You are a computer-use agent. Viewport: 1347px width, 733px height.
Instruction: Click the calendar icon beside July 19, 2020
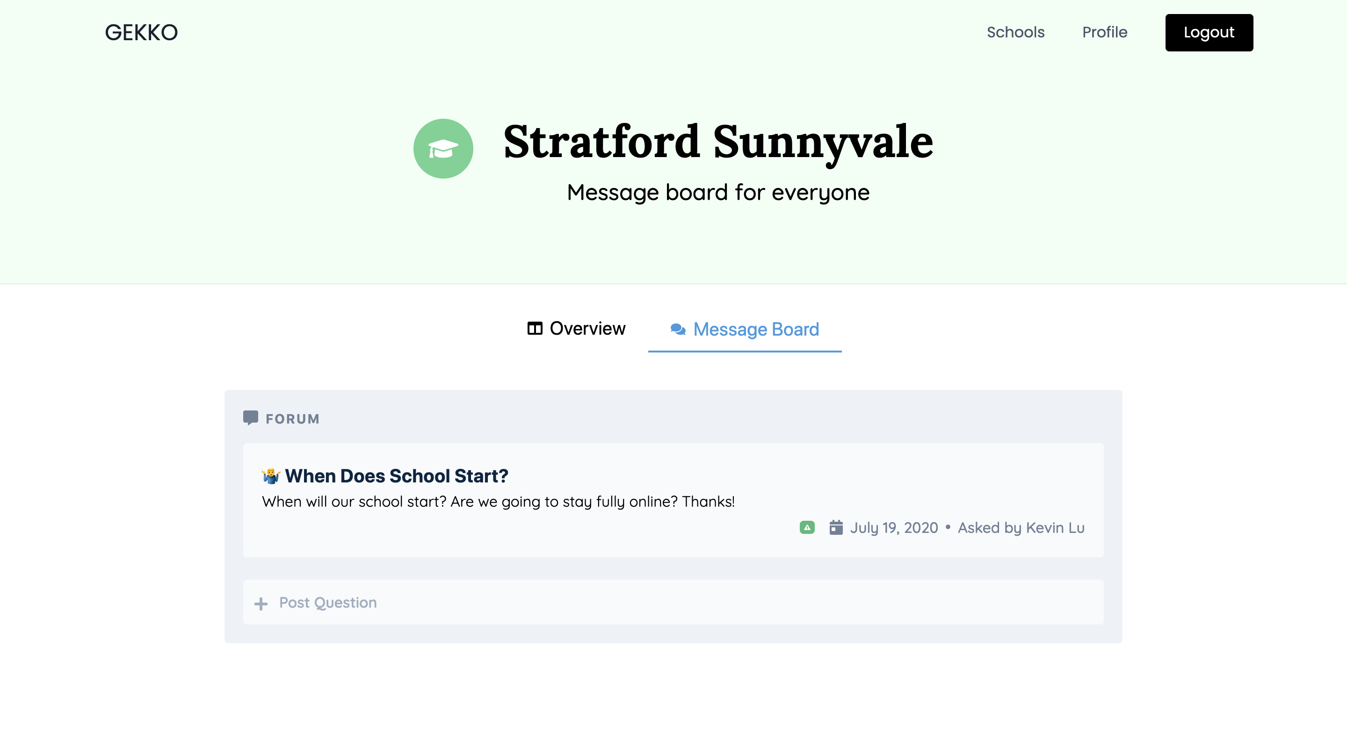click(836, 527)
